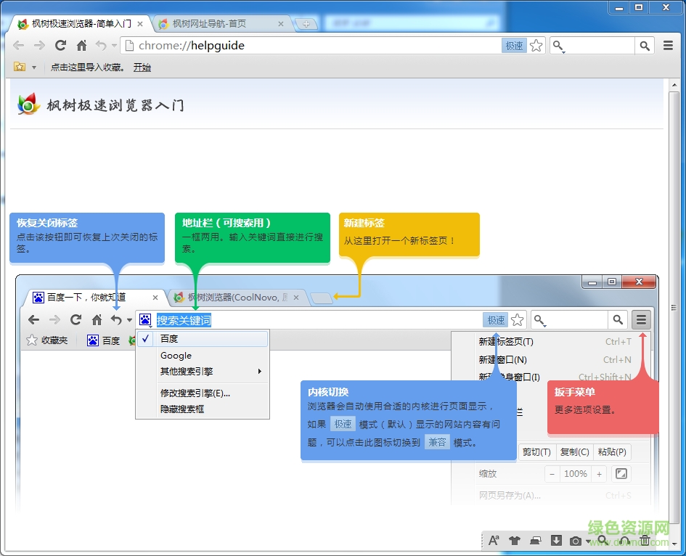The height and width of the screenshot is (556, 686).
Task: Click the font size icon in bottom toolbar
Action: pos(494,540)
